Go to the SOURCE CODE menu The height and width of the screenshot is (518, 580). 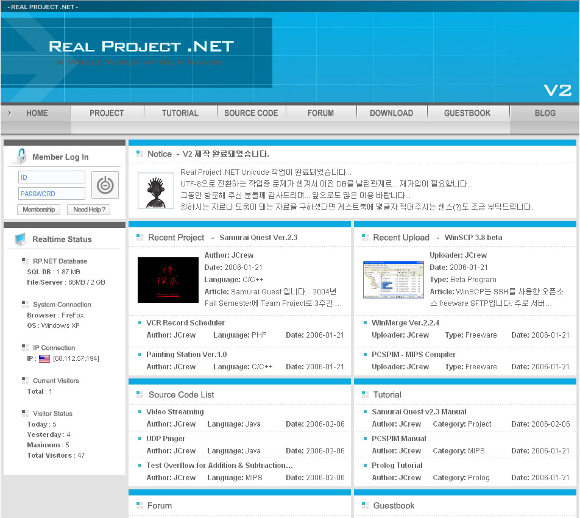point(251,113)
